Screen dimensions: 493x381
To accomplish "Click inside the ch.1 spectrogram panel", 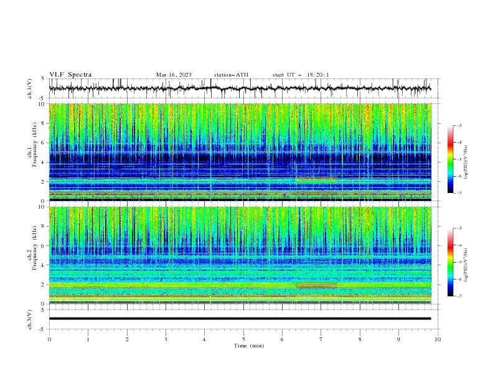I will click(x=240, y=152).
